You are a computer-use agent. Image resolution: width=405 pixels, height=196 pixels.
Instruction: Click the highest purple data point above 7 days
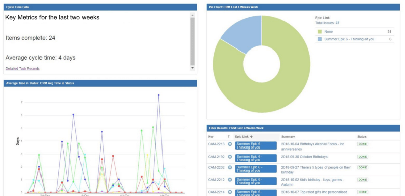point(159,95)
